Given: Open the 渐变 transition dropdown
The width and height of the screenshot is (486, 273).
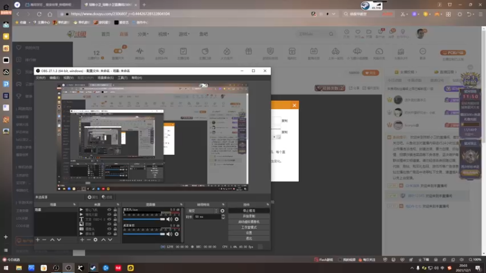Looking at the screenshot, I should (203, 211).
